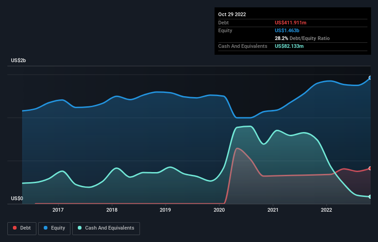This screenshot has height=242, width=378.
Task: Click the 2021 x-axis label
Action: pos(273,210)
